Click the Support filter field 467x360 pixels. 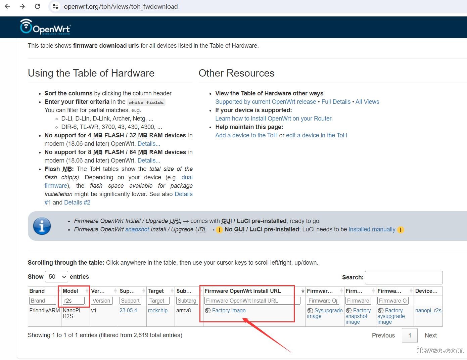[x=130, y=301]
